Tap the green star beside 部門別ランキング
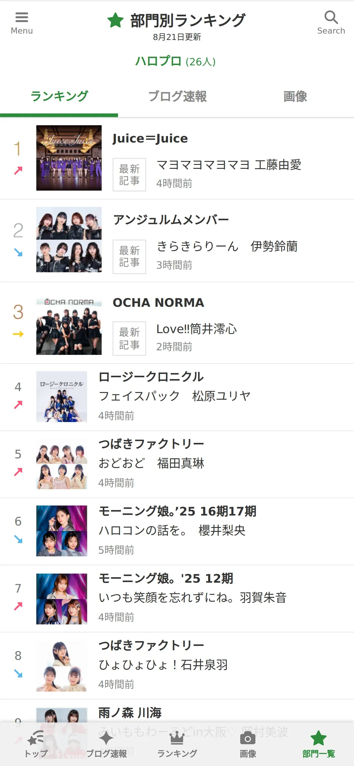The height and width of the screenshot is (766, 354). [115, 20]
